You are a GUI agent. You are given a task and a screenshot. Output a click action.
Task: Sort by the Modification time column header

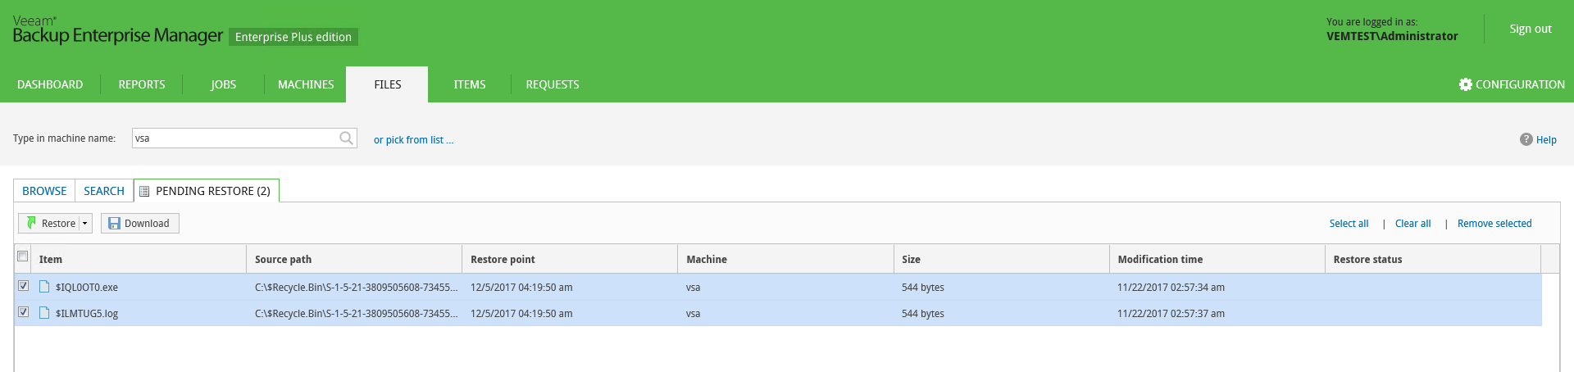pyautogui.click(x=1217, y=259)
